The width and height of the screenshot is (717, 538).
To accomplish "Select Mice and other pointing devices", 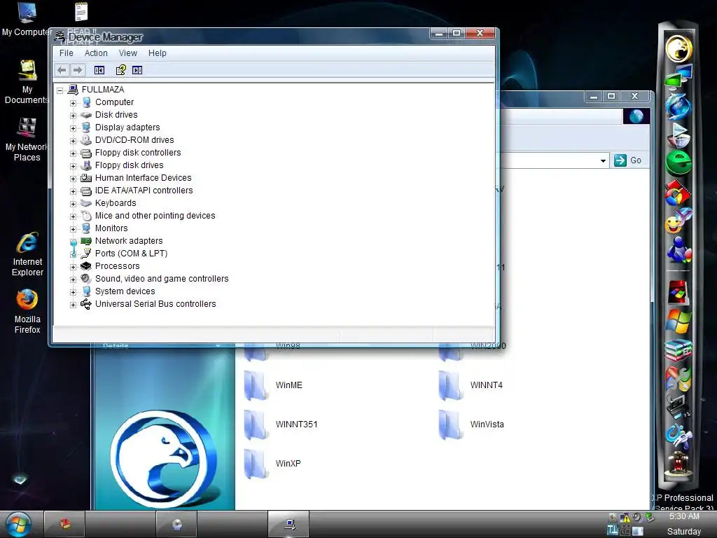I will [155, 216].
